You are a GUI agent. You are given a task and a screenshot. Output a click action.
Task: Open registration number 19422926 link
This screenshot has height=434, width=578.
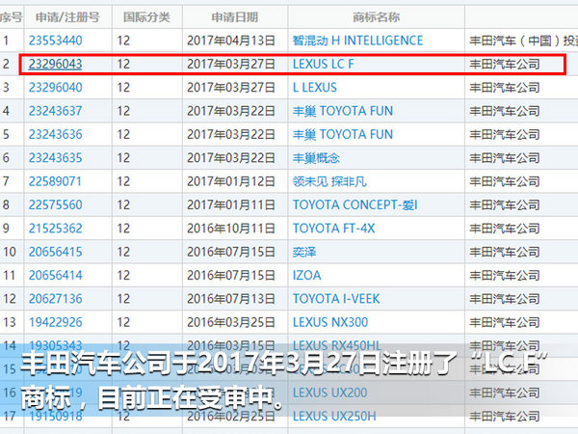coord(55,322)
